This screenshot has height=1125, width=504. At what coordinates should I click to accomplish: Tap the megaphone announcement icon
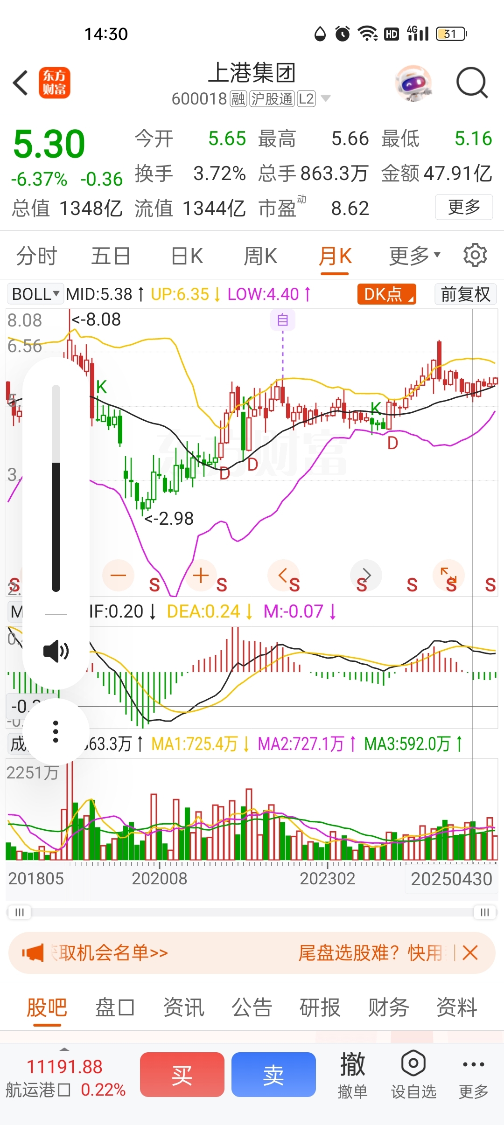pyautogui.click(x=33, y=952)
